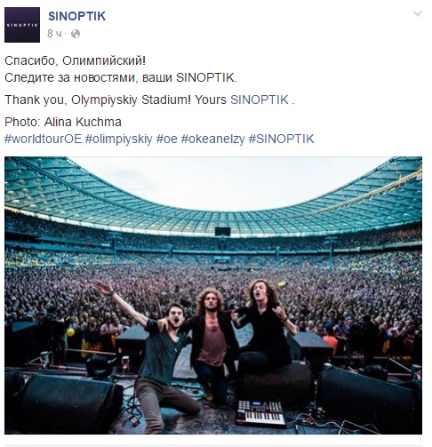432x447 pixels.
Task: Follow the SINOPTIK mention after 'Yours'
Action: tap(260, 100)
